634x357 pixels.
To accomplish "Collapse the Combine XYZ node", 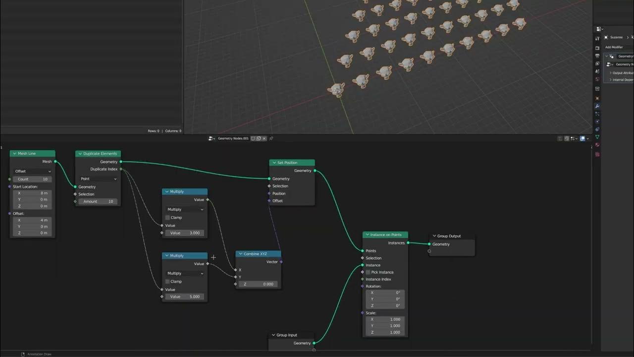I will tap(240, 254).
